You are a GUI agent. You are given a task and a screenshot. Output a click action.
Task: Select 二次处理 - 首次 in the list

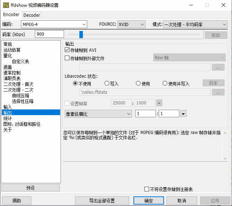[19, 84]
